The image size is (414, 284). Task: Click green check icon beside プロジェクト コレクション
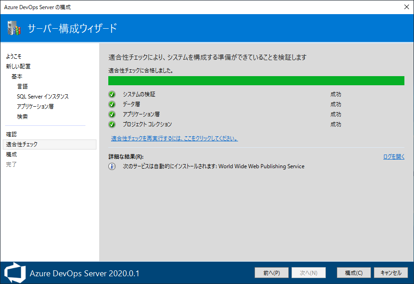(x=112, y=124)
